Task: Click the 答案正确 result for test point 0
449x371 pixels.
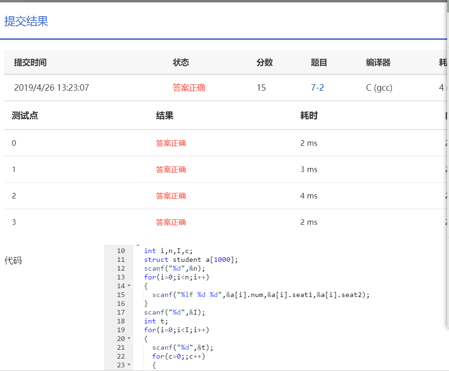Action: 171,143
